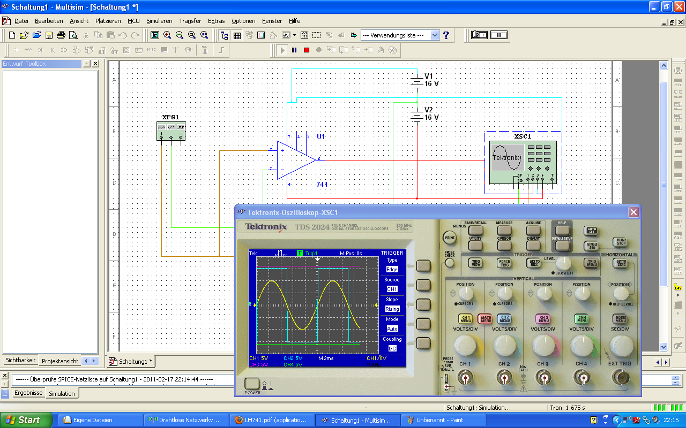Click the Windows Start button

pyautogui.click(x=26, y=420)
